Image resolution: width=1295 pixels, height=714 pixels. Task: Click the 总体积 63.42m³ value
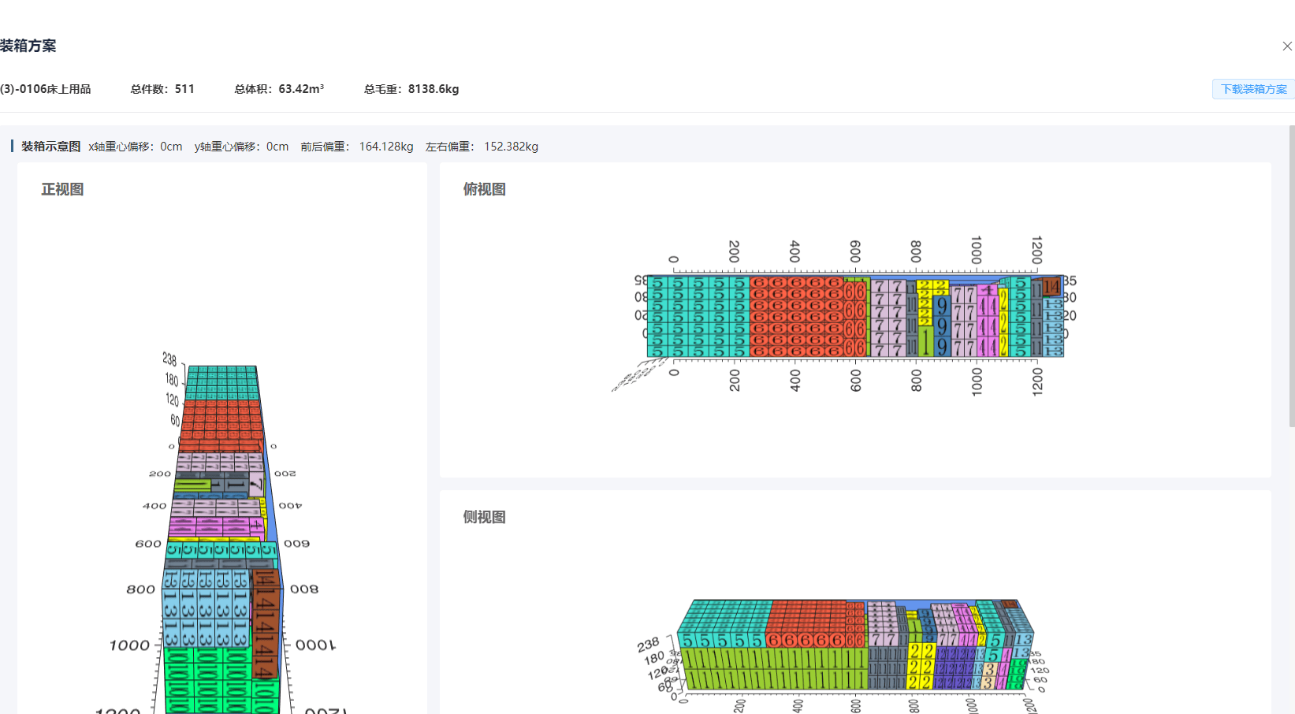279,89
